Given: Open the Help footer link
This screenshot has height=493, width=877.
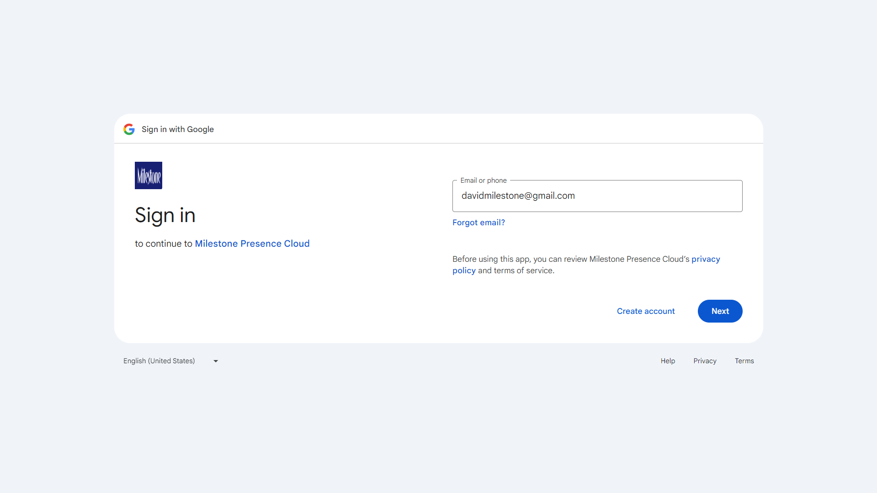Looking at the screenshot, I should tap(668, 361).
